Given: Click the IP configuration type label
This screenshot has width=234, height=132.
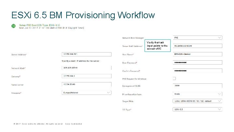Looking at the screenshot, I should tap(132, 95).
